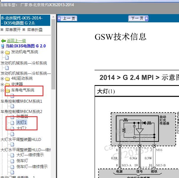179x178 pixels.
Task: Click the M16 connector label in diagram
Action: (x=159, y=150)
